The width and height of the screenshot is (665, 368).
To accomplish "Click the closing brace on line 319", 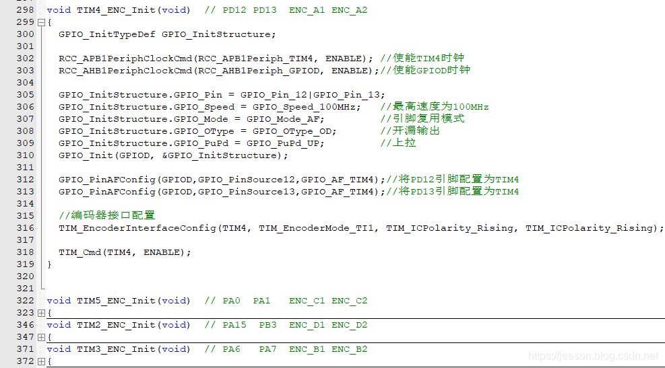I will coord(50,264).
